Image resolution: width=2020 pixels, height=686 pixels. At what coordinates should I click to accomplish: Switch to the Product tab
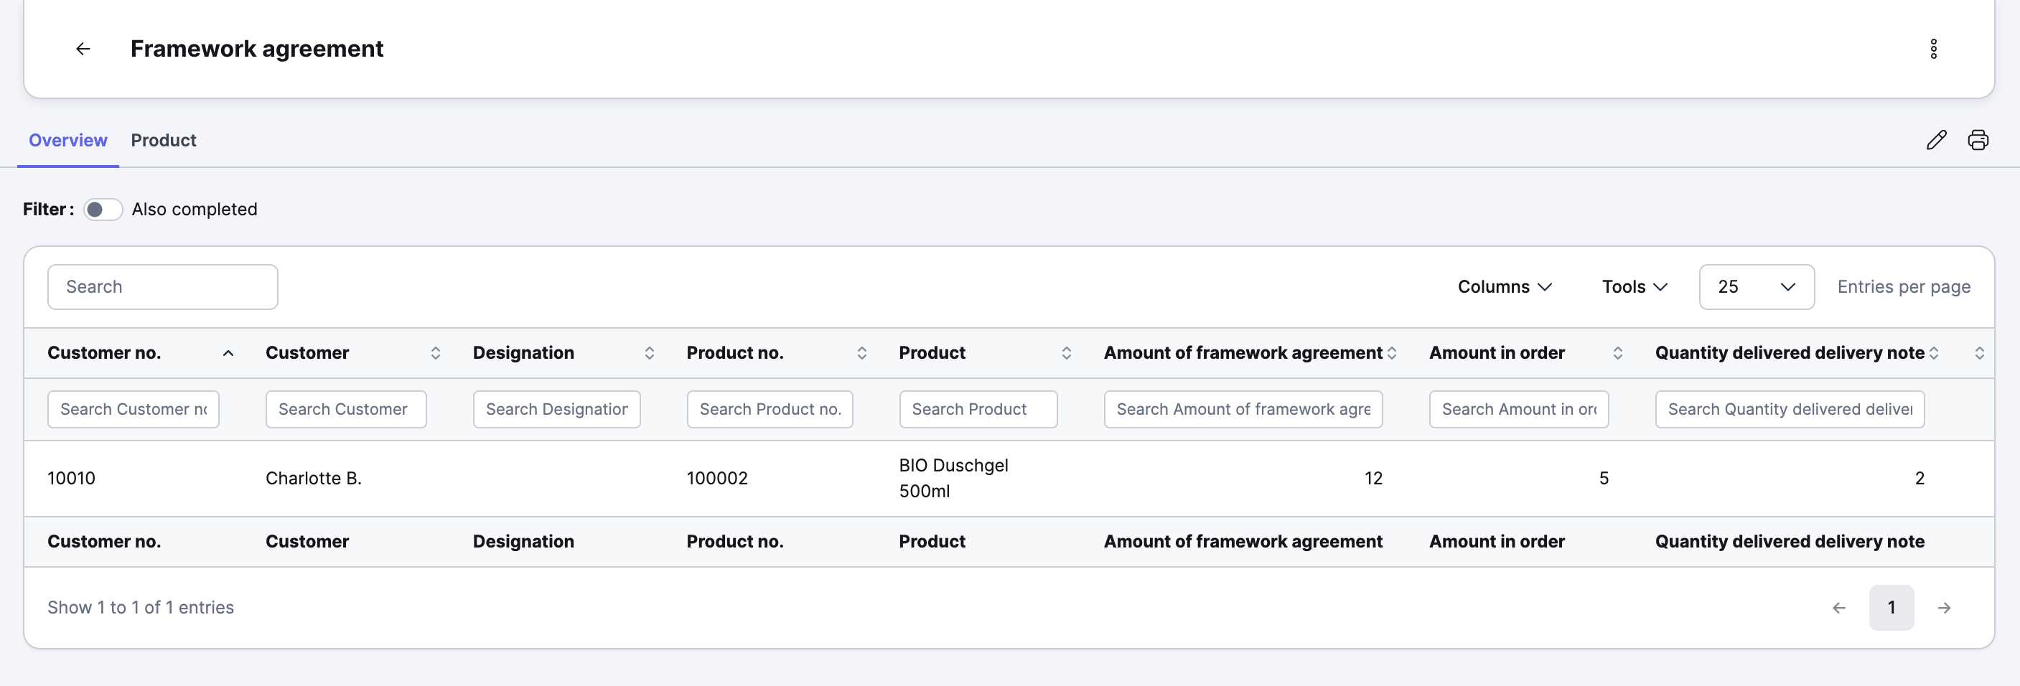pos(163,141)
